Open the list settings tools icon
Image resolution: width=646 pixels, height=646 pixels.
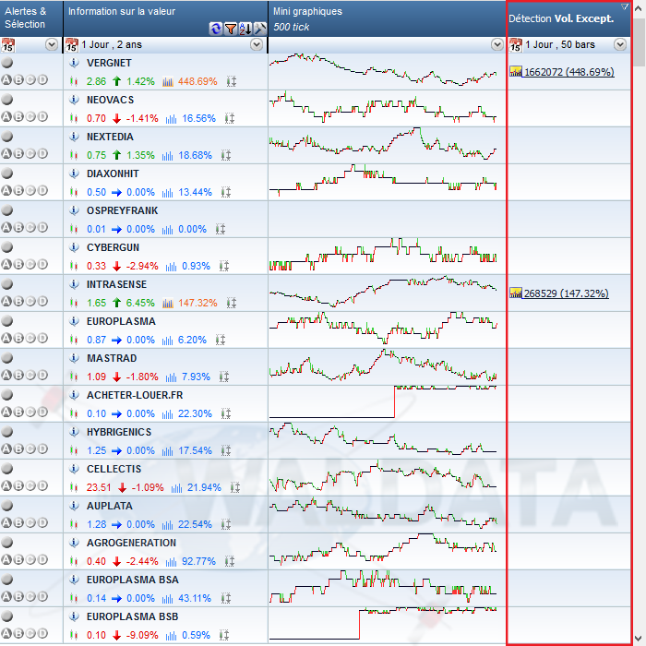point(259,29)
